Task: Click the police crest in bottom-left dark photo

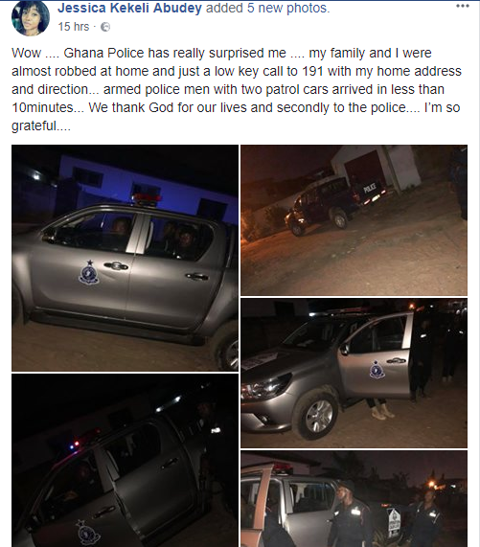Action: (87, 533)
